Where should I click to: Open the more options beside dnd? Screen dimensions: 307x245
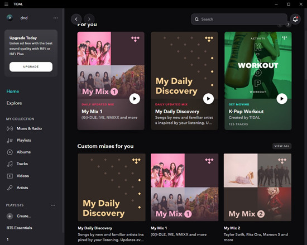[x=56, y=18]
